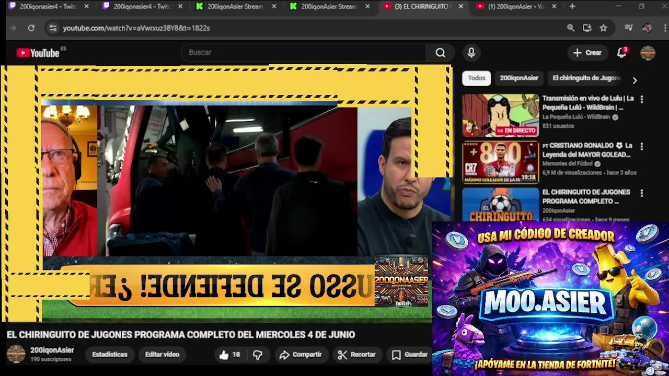This screenshot has width=669, height=376.
Task: Click the Compartir share button
Action: click(x=301, y=355)
